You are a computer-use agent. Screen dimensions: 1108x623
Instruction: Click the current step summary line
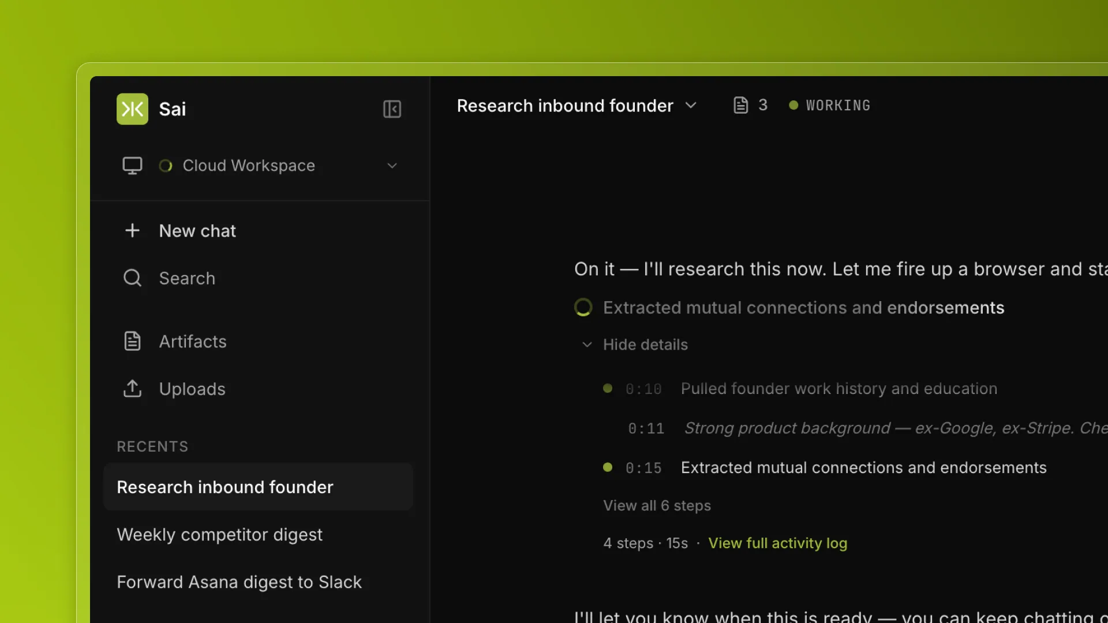click(803, 308)
